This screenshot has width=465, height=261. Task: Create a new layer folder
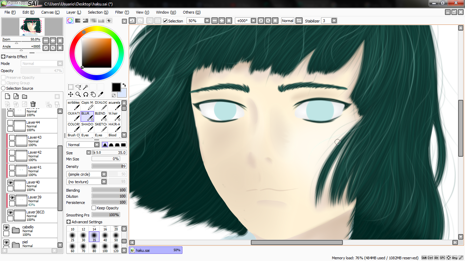click(x=25, y=97)
